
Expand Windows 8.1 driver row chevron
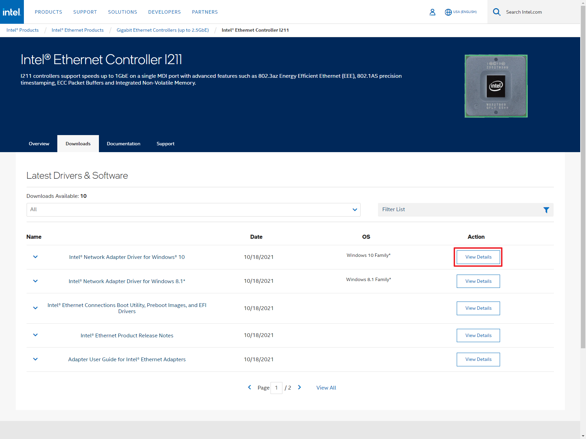[35, 281]
